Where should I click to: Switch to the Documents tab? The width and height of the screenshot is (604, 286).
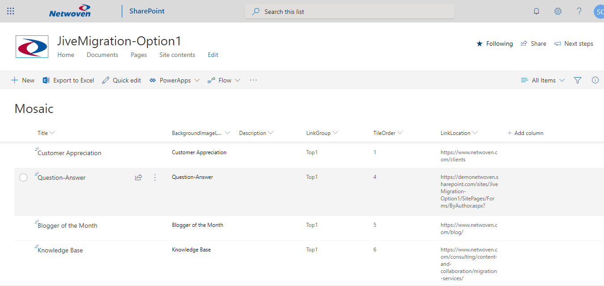click(102, 54)
